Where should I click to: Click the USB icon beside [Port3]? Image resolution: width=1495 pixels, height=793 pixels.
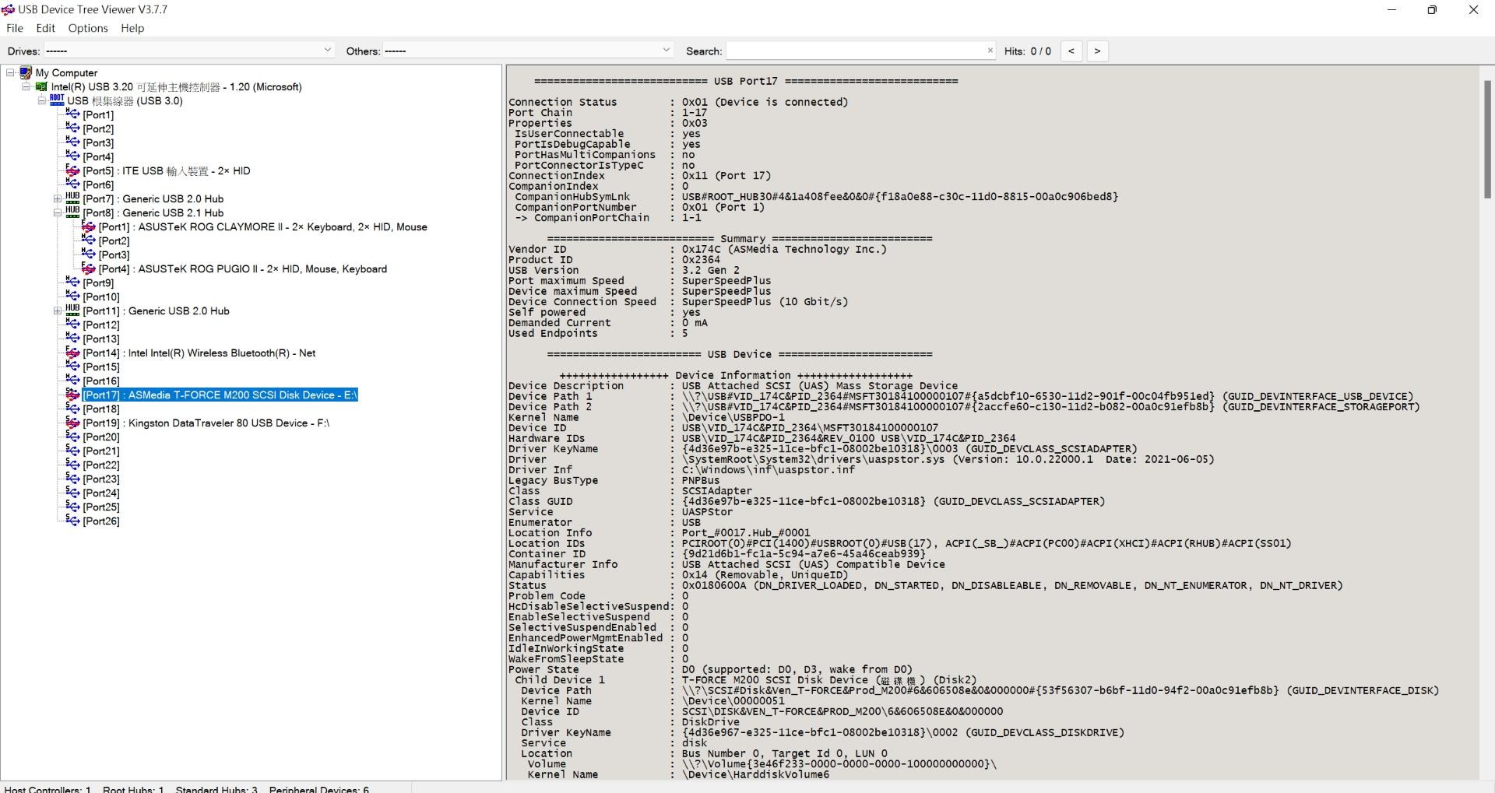coord(72,142)
